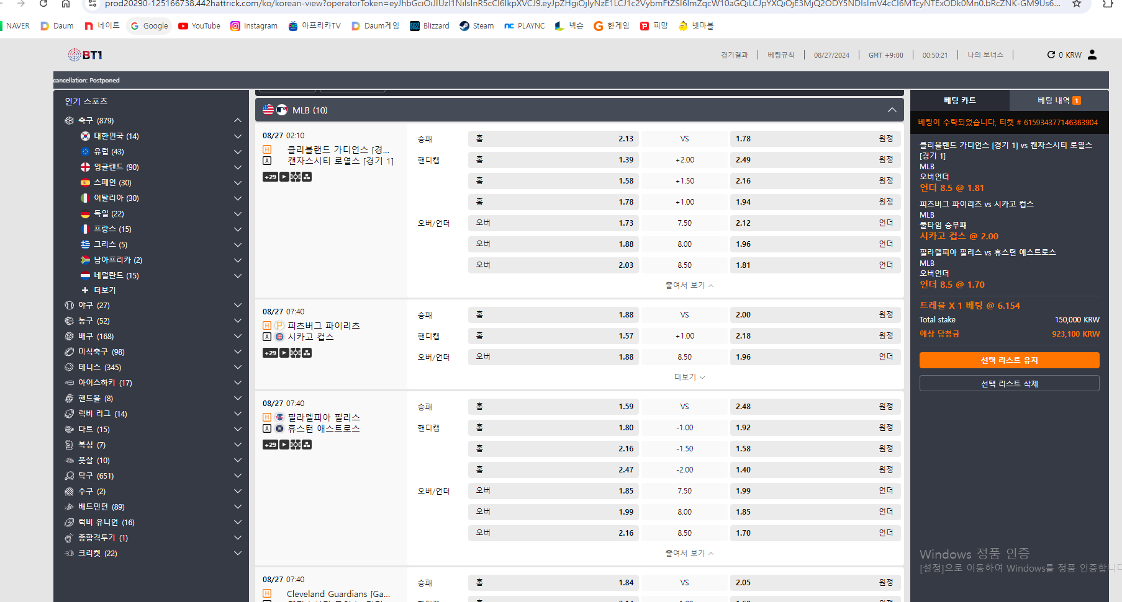
Task: Collapse the 축구 (879) category
Action: pyautogui.click(x=237, y=120)
